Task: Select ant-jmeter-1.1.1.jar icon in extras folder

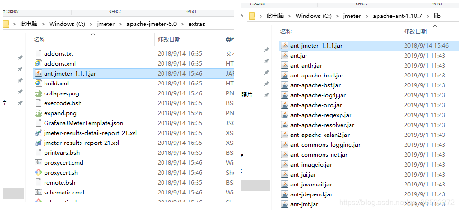Action: coord(38,73)
